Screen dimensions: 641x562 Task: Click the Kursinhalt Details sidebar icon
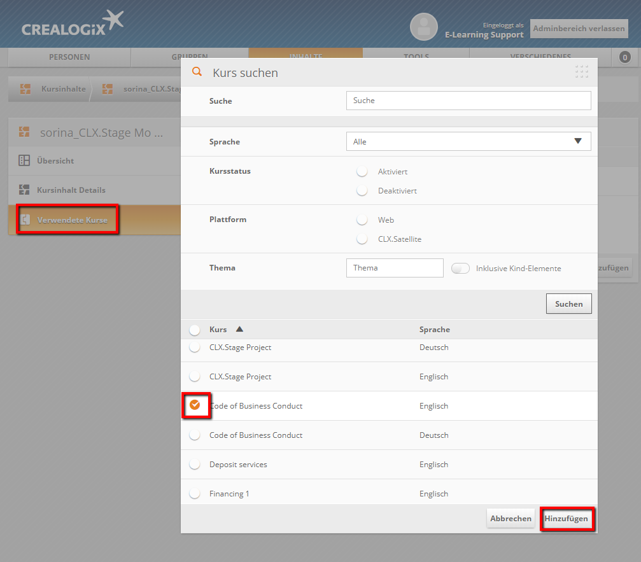pyautogui.click(x=24, y=190)
